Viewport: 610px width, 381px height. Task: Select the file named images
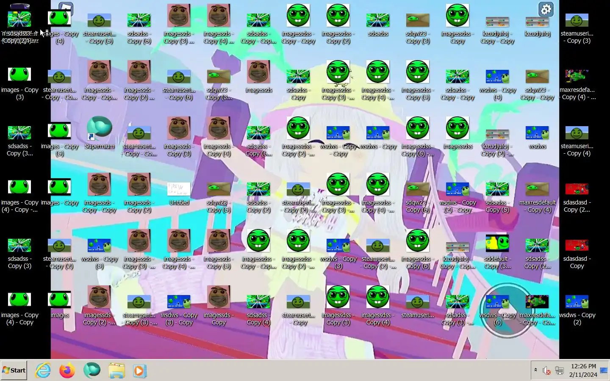[x=60, y=305]
